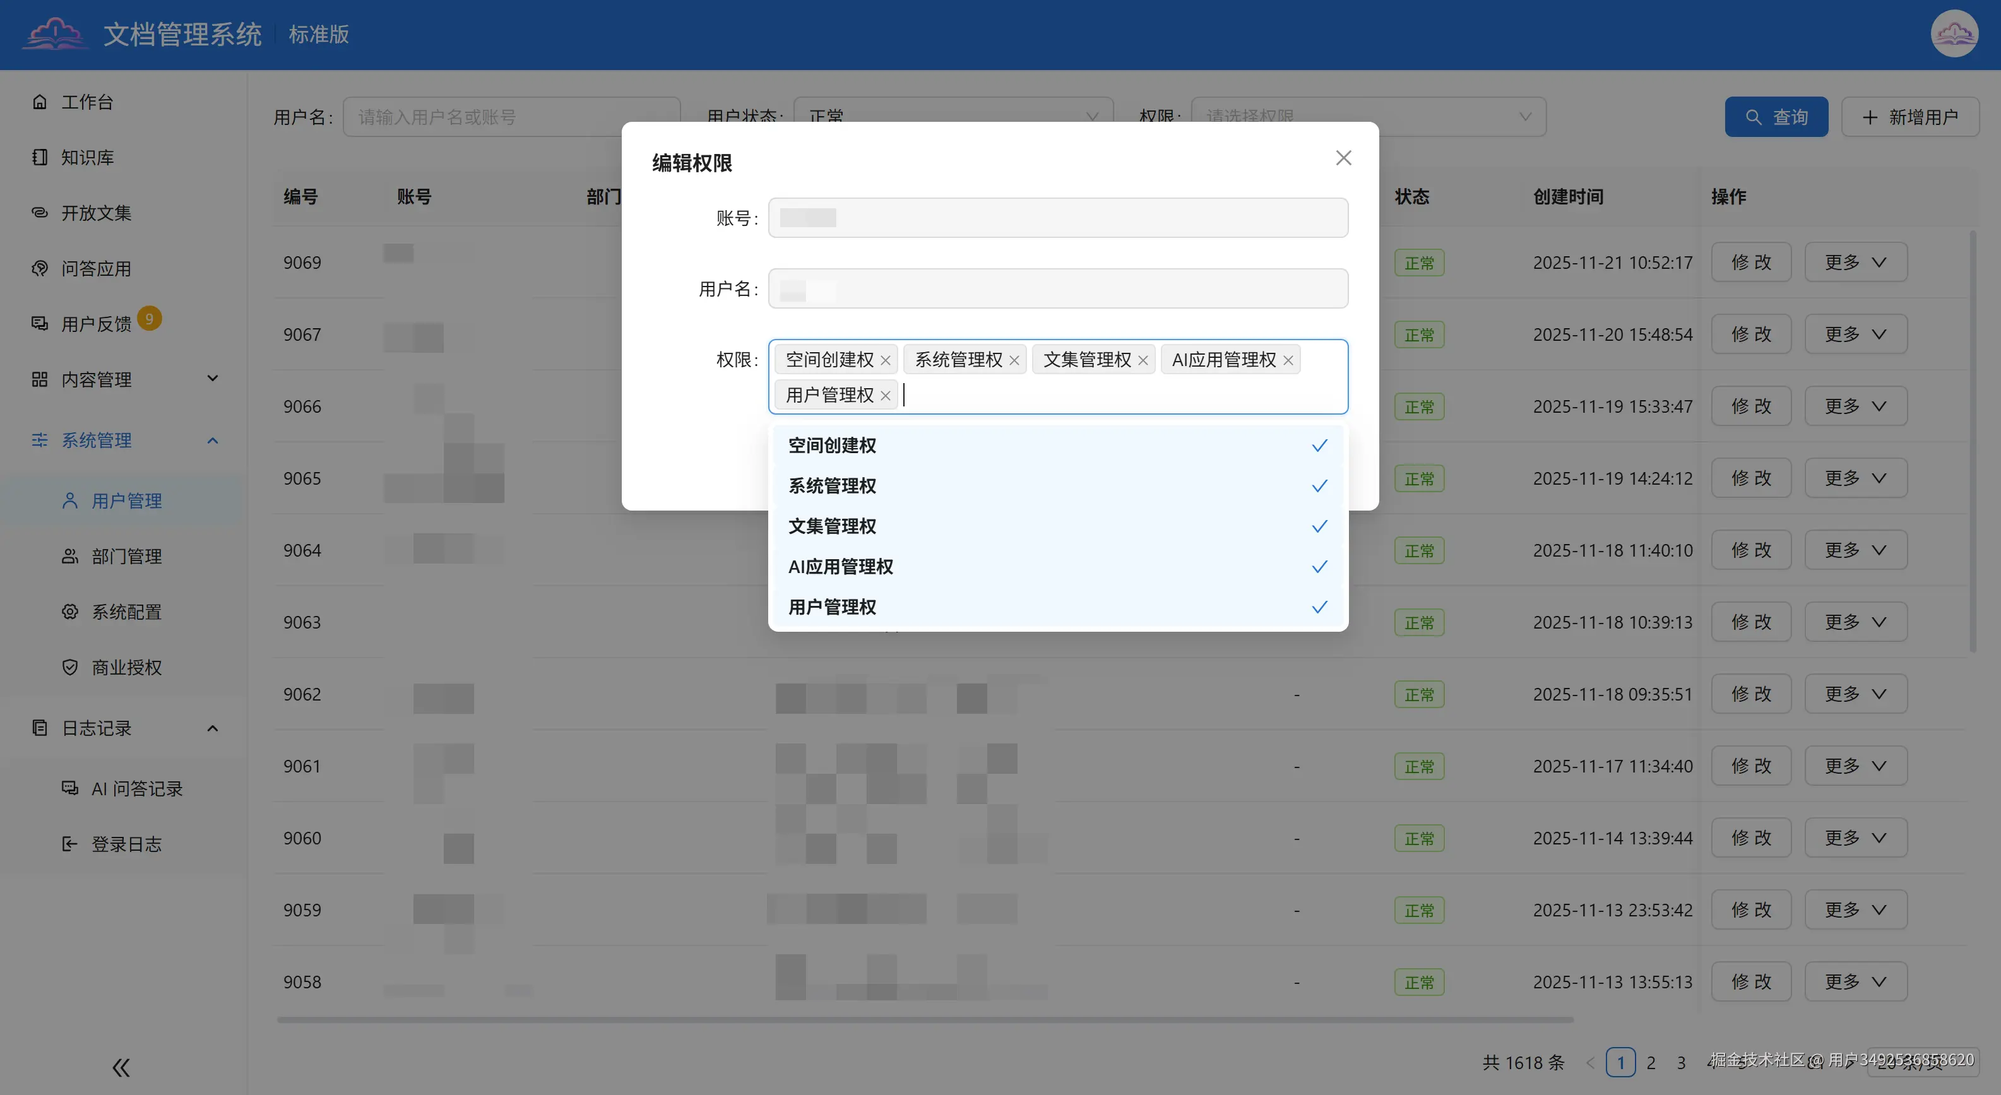Click the 用户反馈 sidebar icon

point(40,323)
